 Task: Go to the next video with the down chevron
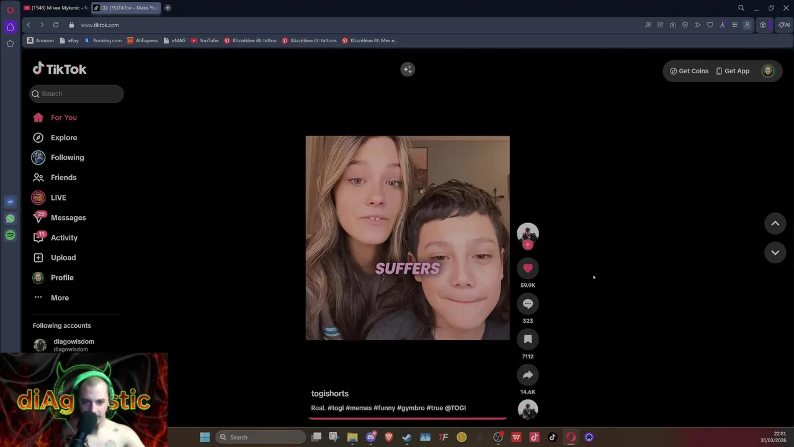coord(775,252)
